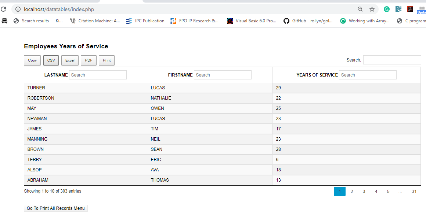Open the Visual Basic 6.0 bookmark
This screenshot has height=223, width=426.
click(252, 21)
